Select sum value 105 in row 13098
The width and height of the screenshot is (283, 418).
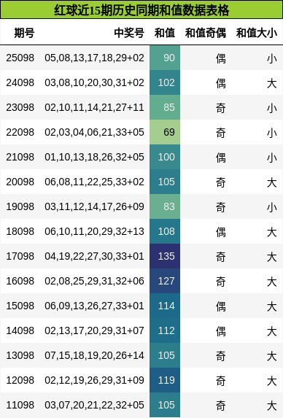coord(165,355)
